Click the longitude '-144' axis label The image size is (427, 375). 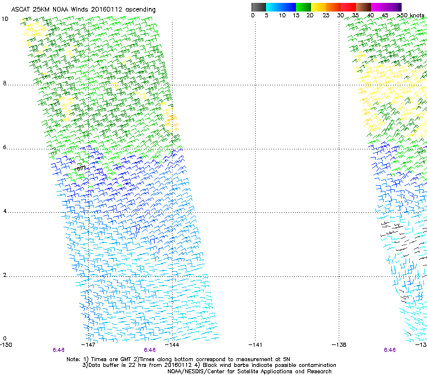pyautogui.click(x=172, y=345)
